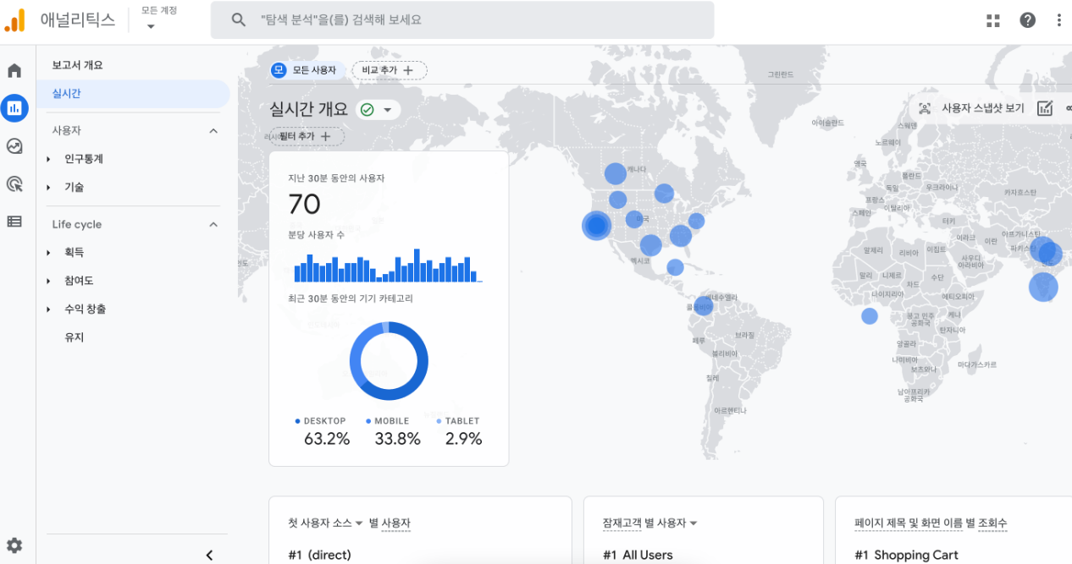Screen dimensions: 1072x564
Task: Open the 유지 report
Action: [75, 337]
